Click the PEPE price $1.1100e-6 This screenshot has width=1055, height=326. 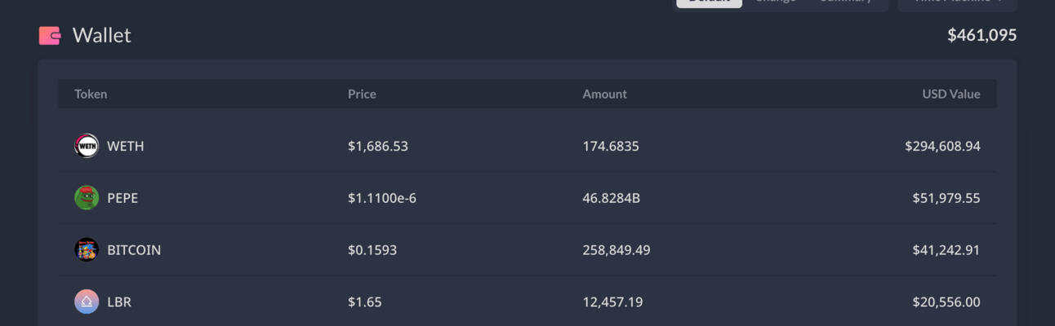click(382, 198)
